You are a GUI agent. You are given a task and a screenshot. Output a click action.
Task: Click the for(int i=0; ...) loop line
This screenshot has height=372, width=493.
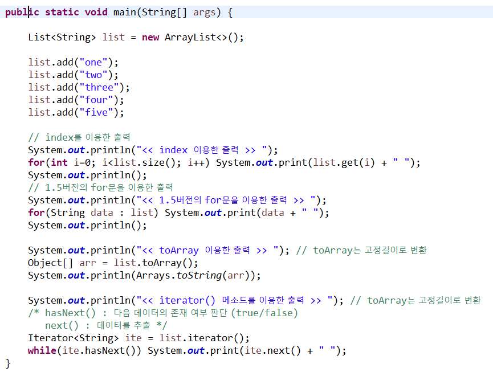(x=224, y=162)
